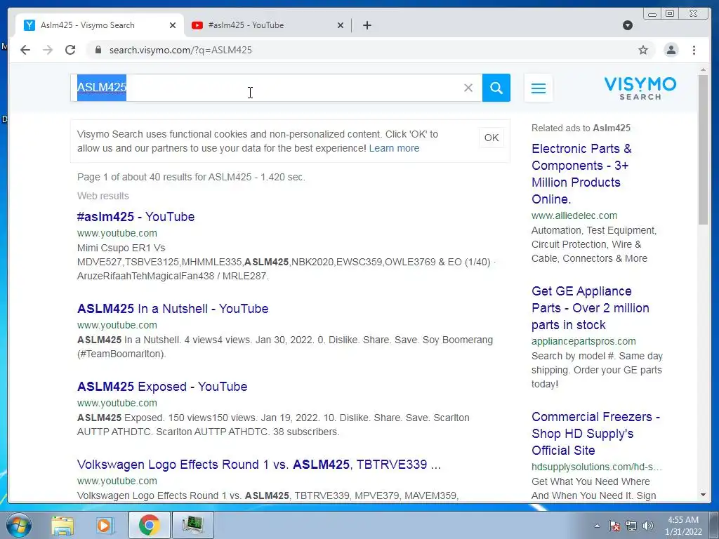
Task: Click the 'Web results' label
Action: [x=103, y=196]
